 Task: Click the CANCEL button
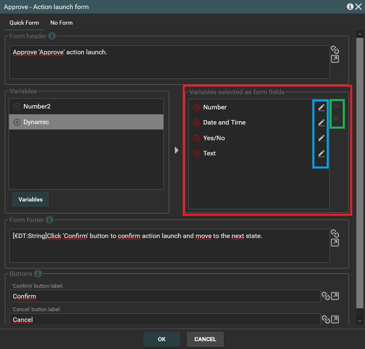tap(205, 339)
